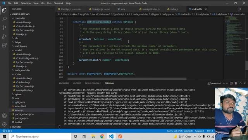Open the Run menu
This screenshot has height=140, width=248.
click(49, 3)
